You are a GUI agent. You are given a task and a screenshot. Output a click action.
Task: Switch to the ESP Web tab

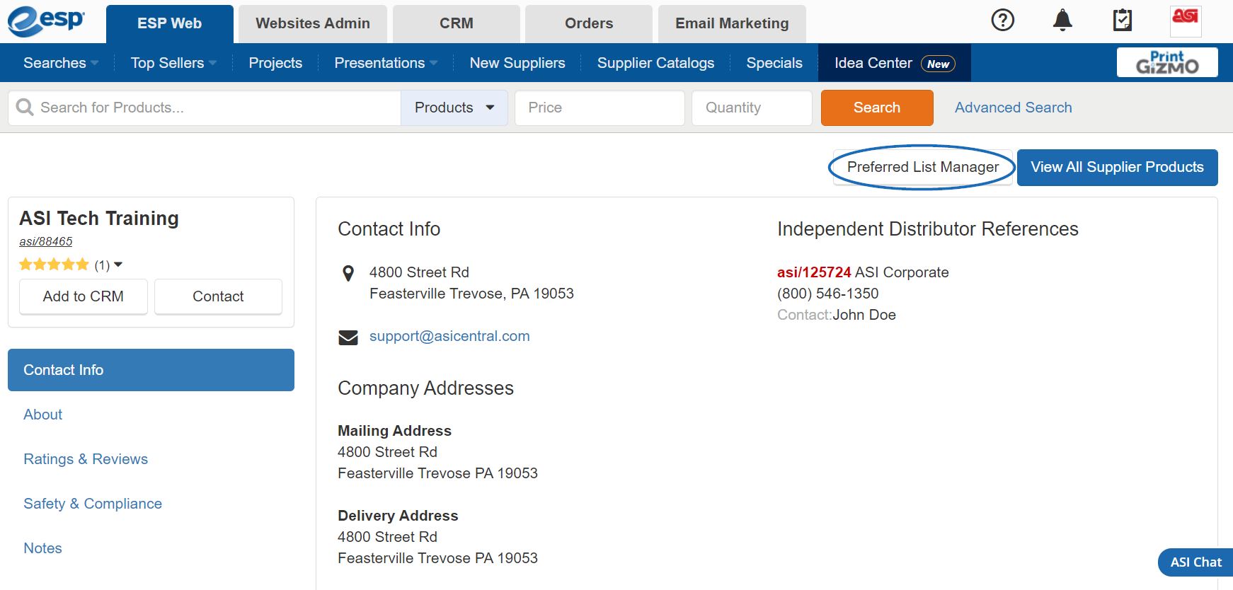point(170,24)
